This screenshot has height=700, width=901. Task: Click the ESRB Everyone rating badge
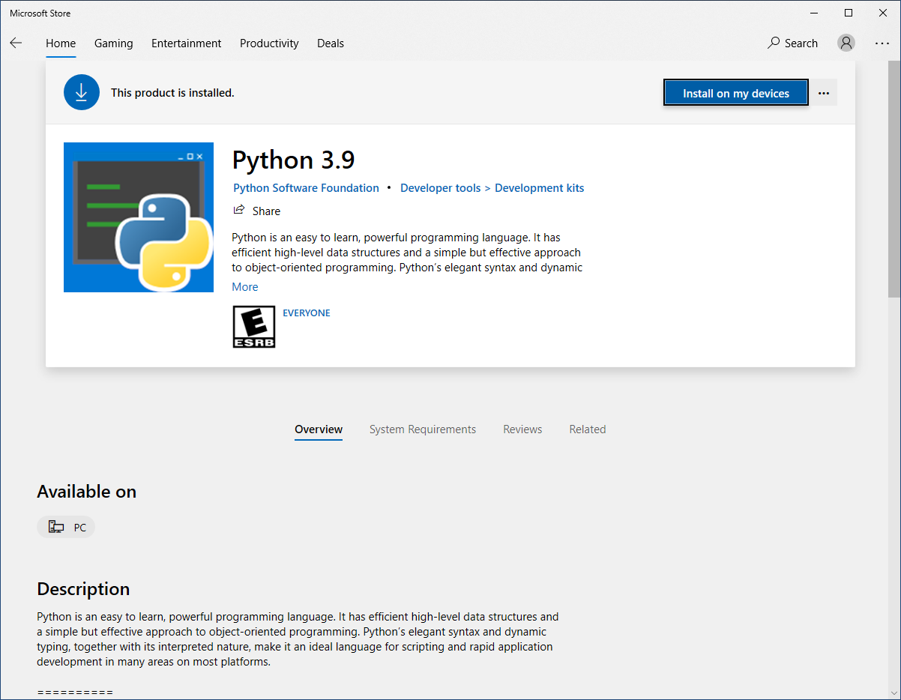coord(254,327)
